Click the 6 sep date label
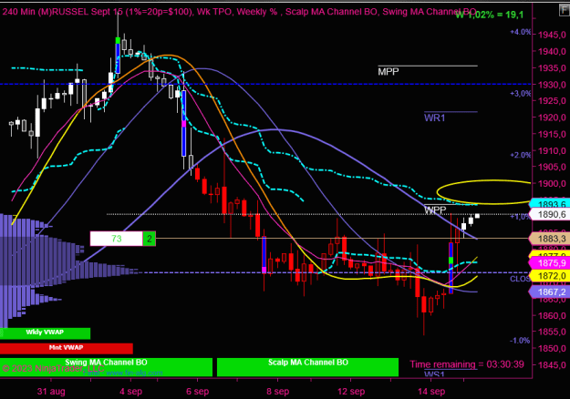The height and width of the screenshot is (399, 570). 197,392
